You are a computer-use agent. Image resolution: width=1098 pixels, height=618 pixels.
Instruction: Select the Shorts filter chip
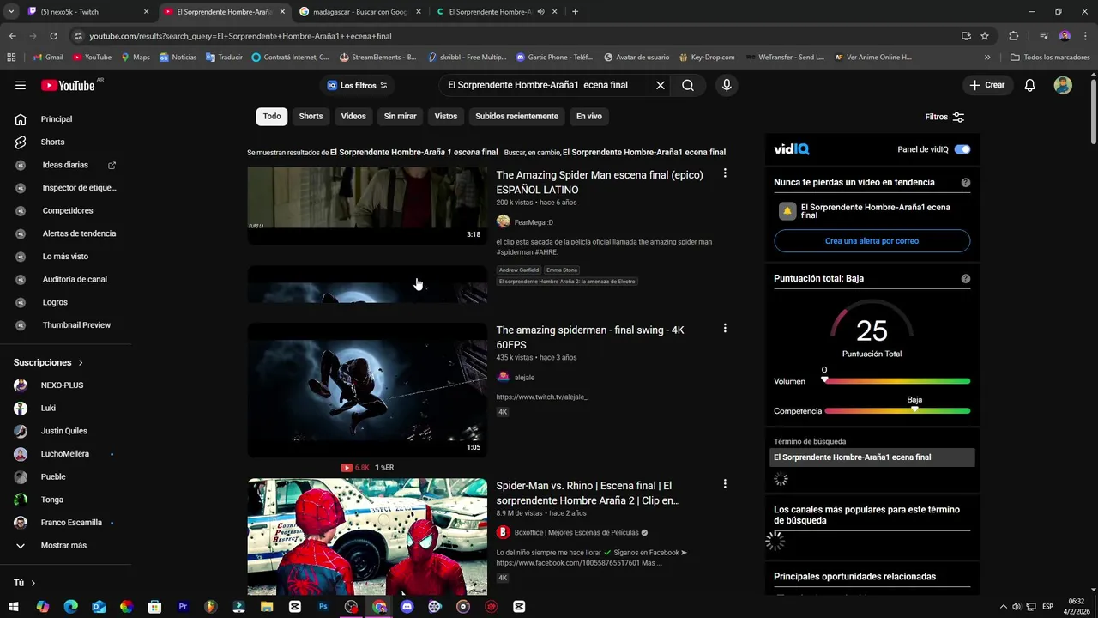[311, 117]
